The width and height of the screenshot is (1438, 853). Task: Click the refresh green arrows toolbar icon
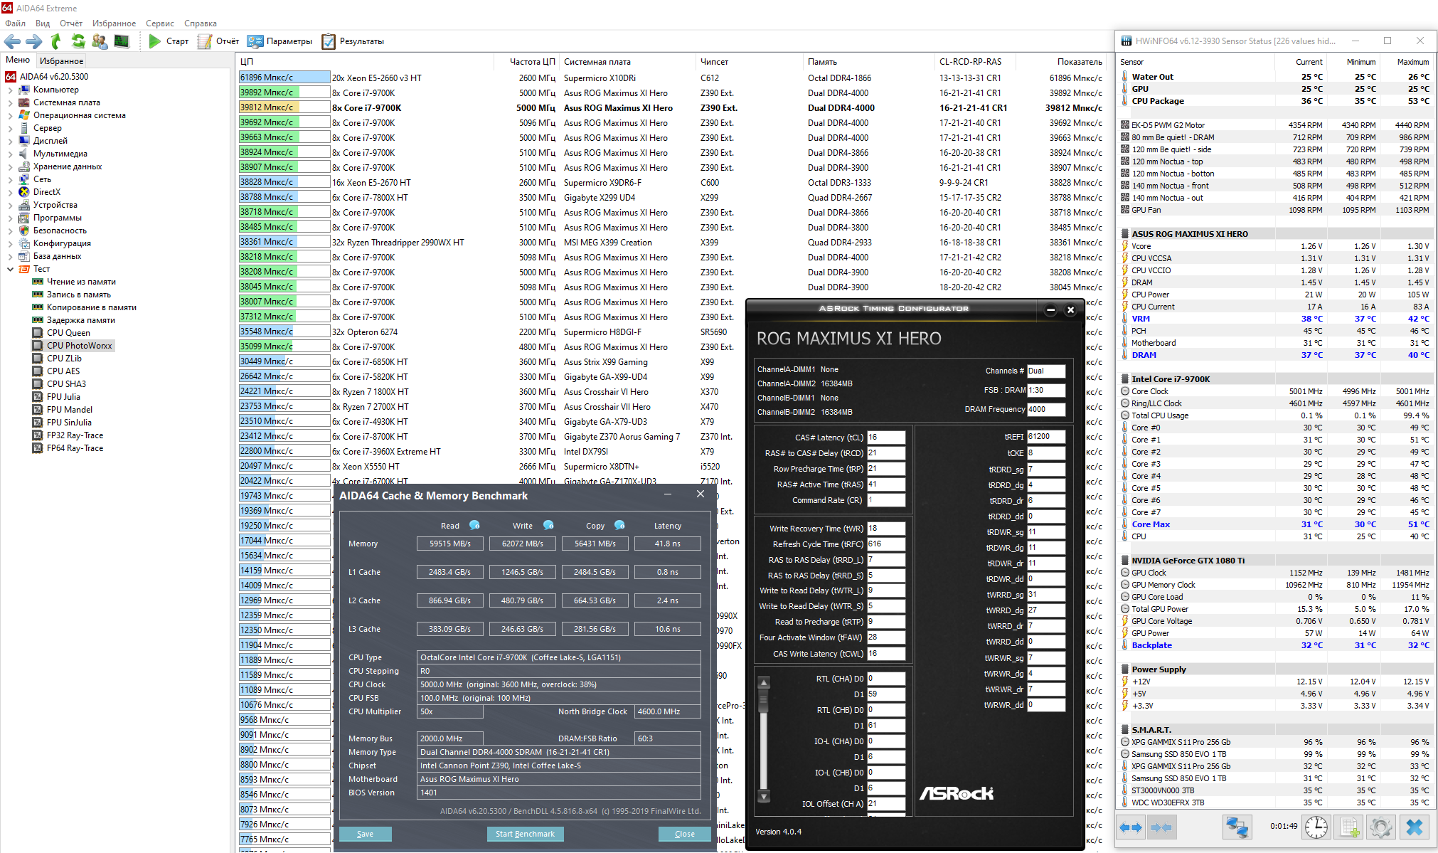coord(78,41)
